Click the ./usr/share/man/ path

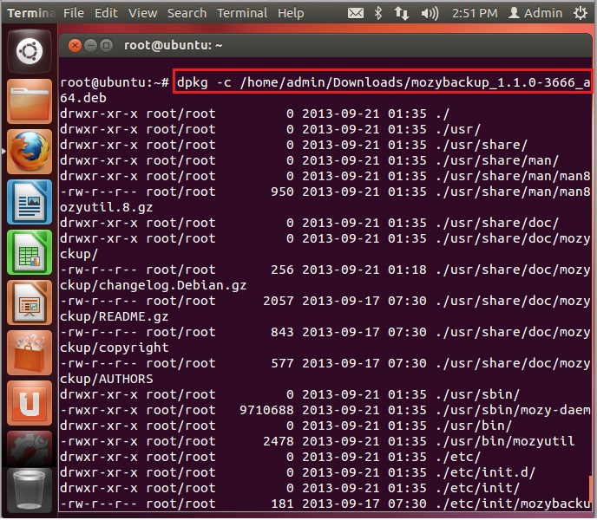(x=497, y=160)
